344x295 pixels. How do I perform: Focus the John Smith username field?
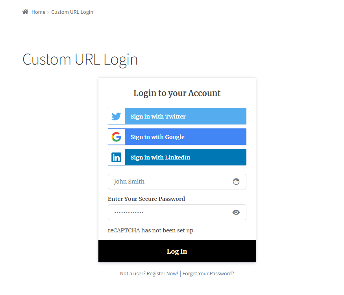point(177,182)
